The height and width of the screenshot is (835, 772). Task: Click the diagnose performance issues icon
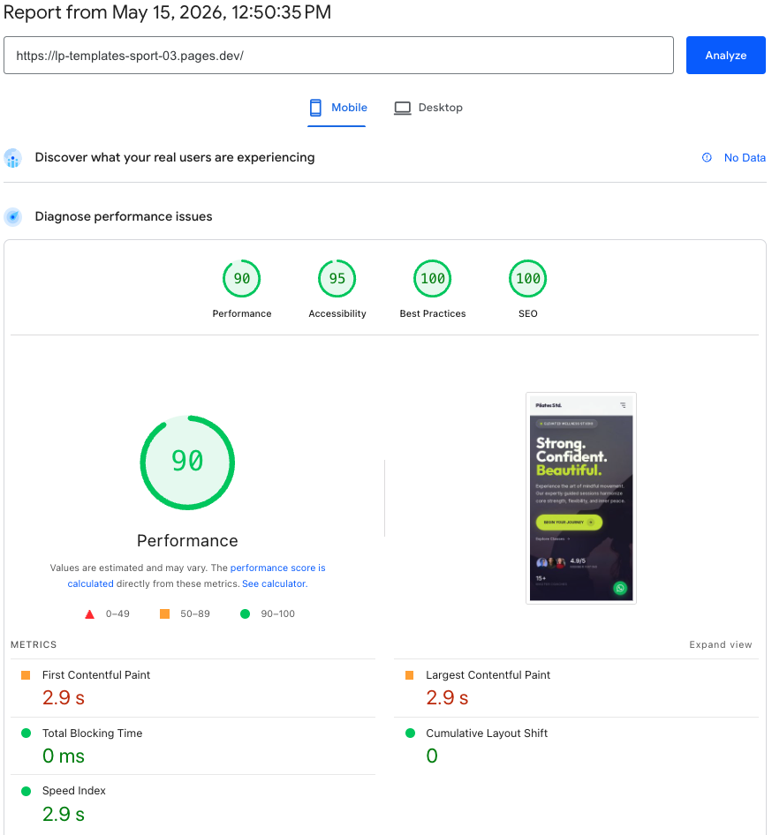point(12,217)
